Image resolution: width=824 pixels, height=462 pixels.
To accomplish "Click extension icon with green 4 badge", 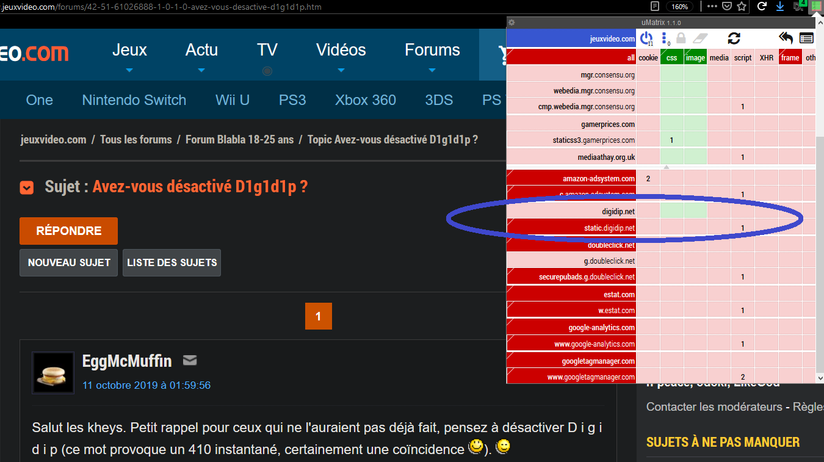I will 798,7.
